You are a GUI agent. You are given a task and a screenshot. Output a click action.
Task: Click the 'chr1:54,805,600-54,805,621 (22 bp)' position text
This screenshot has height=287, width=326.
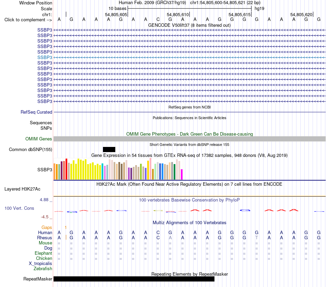coord(225,3)
